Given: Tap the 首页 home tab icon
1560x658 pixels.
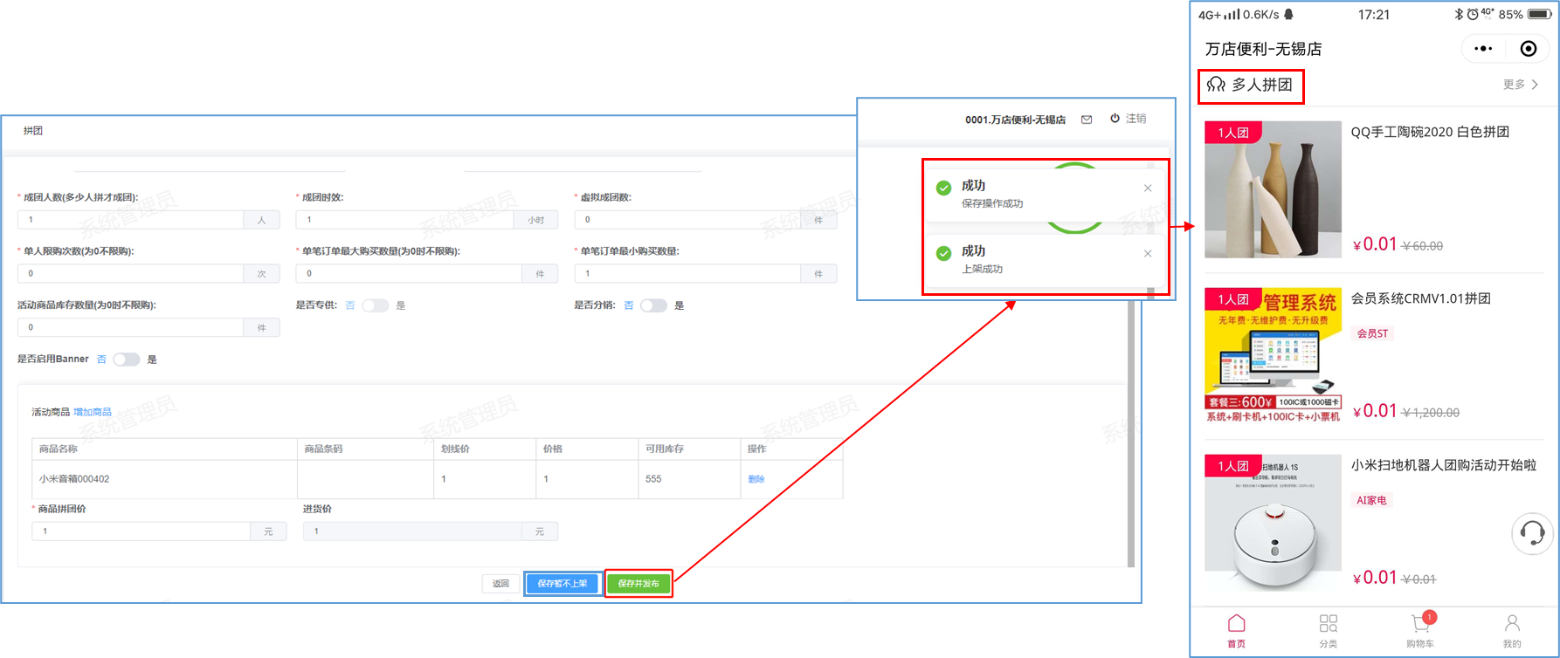Looking at the screenshot, I should pyautogui.click(x=1236, y=623).
